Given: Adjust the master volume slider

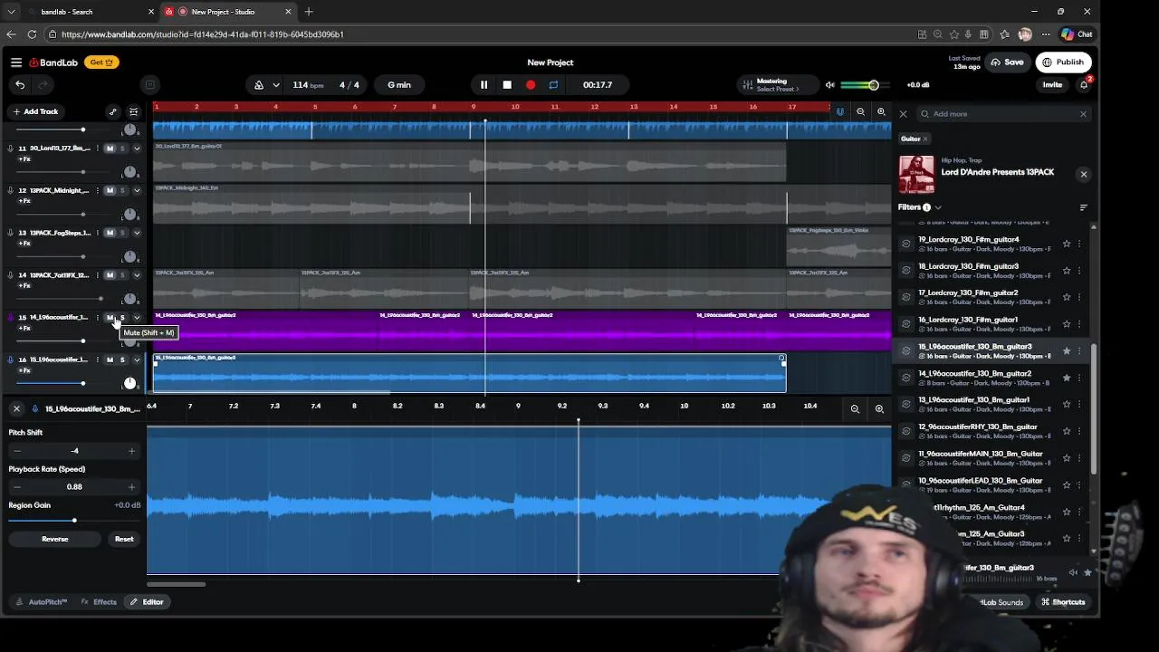Looking at the screenshot, I should tap(859, 85).
